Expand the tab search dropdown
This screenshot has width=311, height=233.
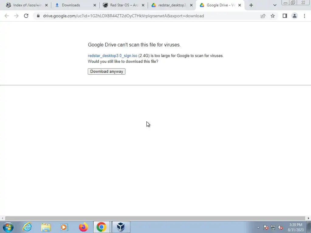[x=275, y=5]
